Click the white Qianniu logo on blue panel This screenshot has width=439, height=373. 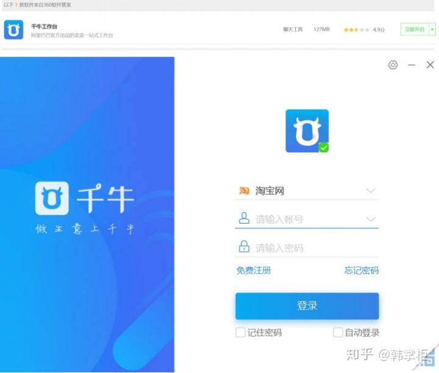52,198
